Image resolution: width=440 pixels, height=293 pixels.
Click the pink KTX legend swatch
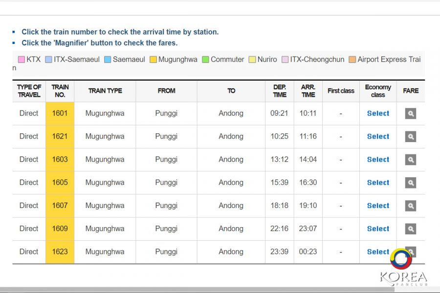pos(22,60)
